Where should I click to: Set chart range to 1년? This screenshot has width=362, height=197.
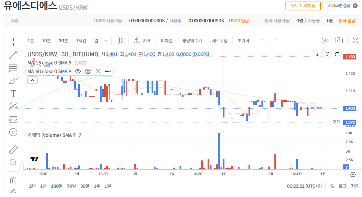43,186
